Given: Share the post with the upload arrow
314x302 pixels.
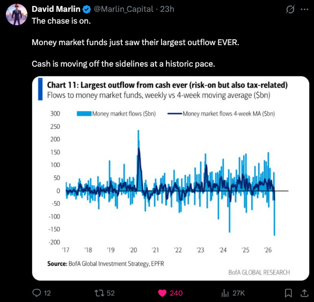Looking at the screenshot, I should (x=304, y=293).
